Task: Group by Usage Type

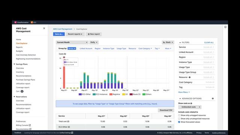Action: [121, 48]
